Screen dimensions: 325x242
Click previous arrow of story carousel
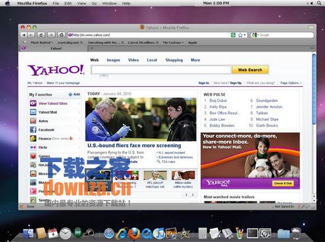187,195
